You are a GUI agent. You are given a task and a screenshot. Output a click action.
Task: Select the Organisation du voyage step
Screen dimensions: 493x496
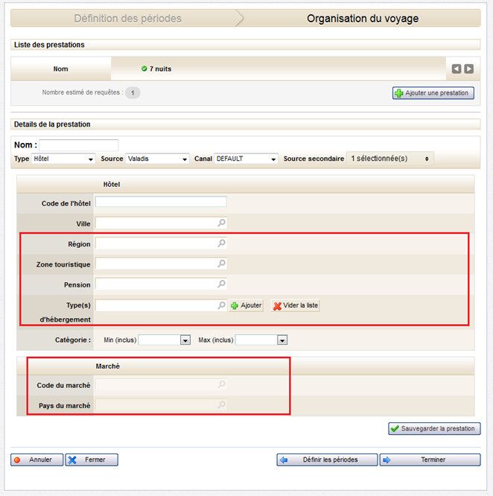click(x=363, y=19)
